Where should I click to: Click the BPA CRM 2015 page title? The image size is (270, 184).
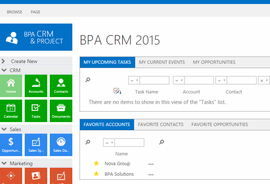tap(120, 40)
